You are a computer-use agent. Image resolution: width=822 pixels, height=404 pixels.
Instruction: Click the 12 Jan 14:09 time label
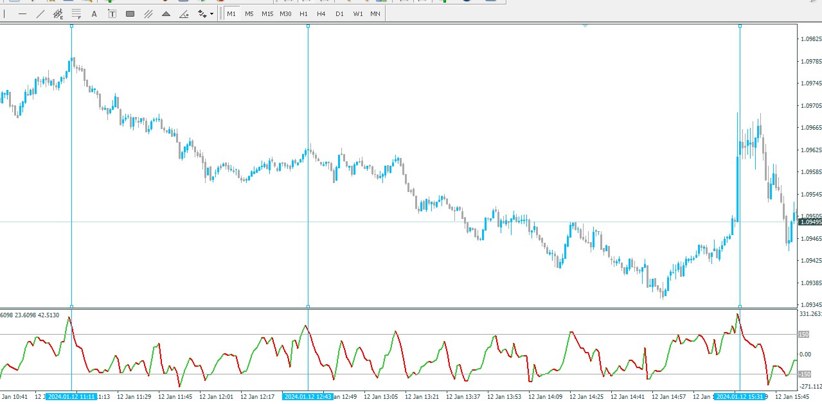(546, 397)
